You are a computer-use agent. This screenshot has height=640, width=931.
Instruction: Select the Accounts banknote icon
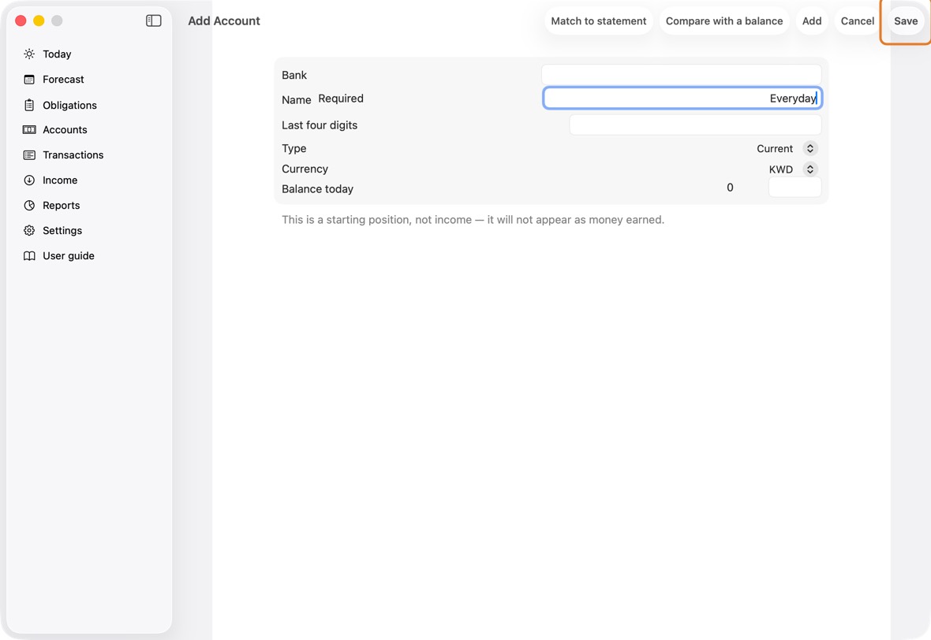(29, 130)
